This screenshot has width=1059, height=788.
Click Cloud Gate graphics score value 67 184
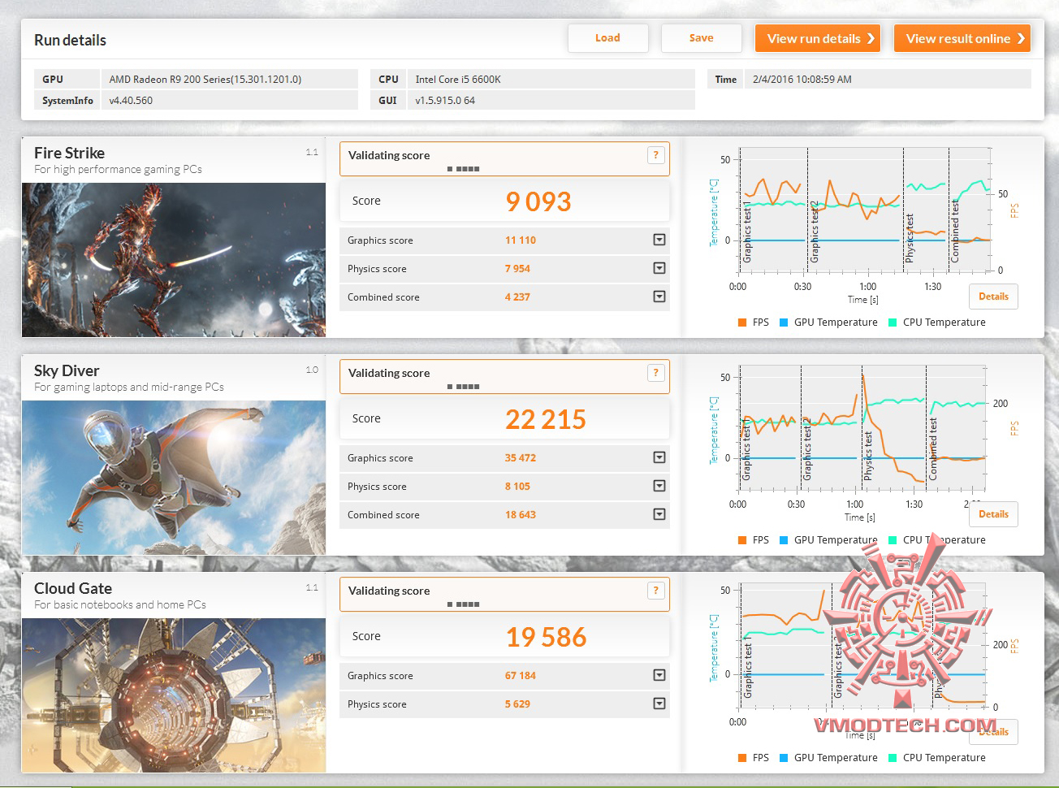coord(521,676)
